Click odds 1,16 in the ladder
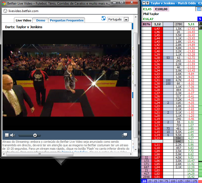 [x=157, y=129]
